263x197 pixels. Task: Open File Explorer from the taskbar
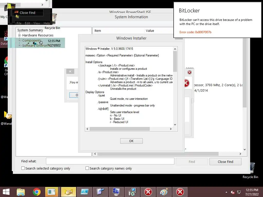coord(21,192)
